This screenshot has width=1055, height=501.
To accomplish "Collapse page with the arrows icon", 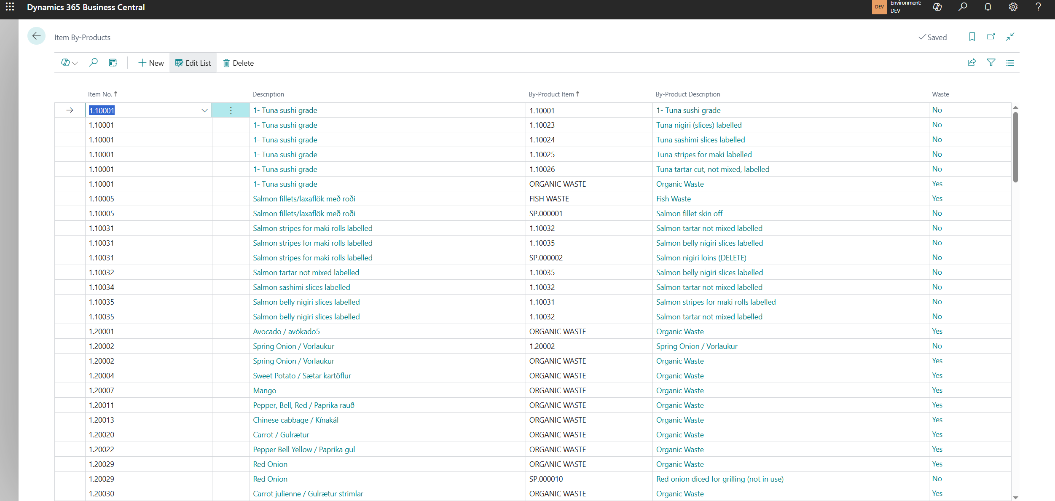I will pos(1010,37).
